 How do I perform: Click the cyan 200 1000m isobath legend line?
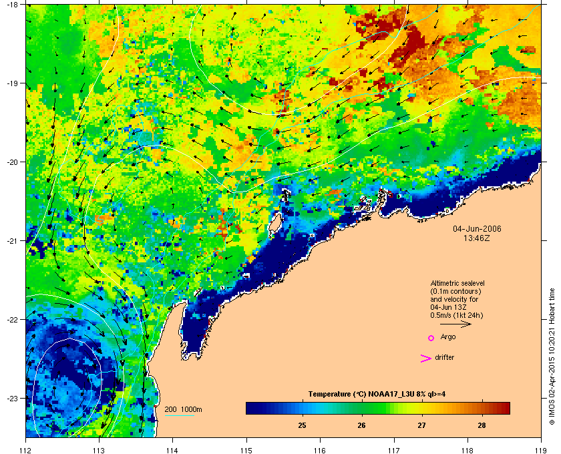tap(179, 416)
